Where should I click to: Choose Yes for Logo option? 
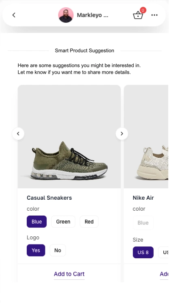tap(36, 250)
